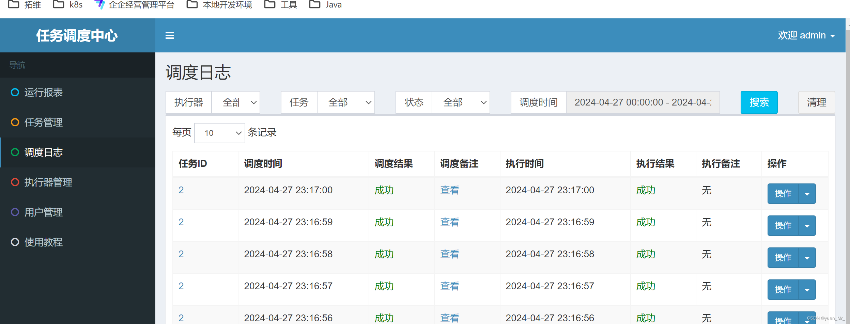Open the 欢迎 admin user dropdown
This screenshot has width=850, height=324.
[806, 35]
